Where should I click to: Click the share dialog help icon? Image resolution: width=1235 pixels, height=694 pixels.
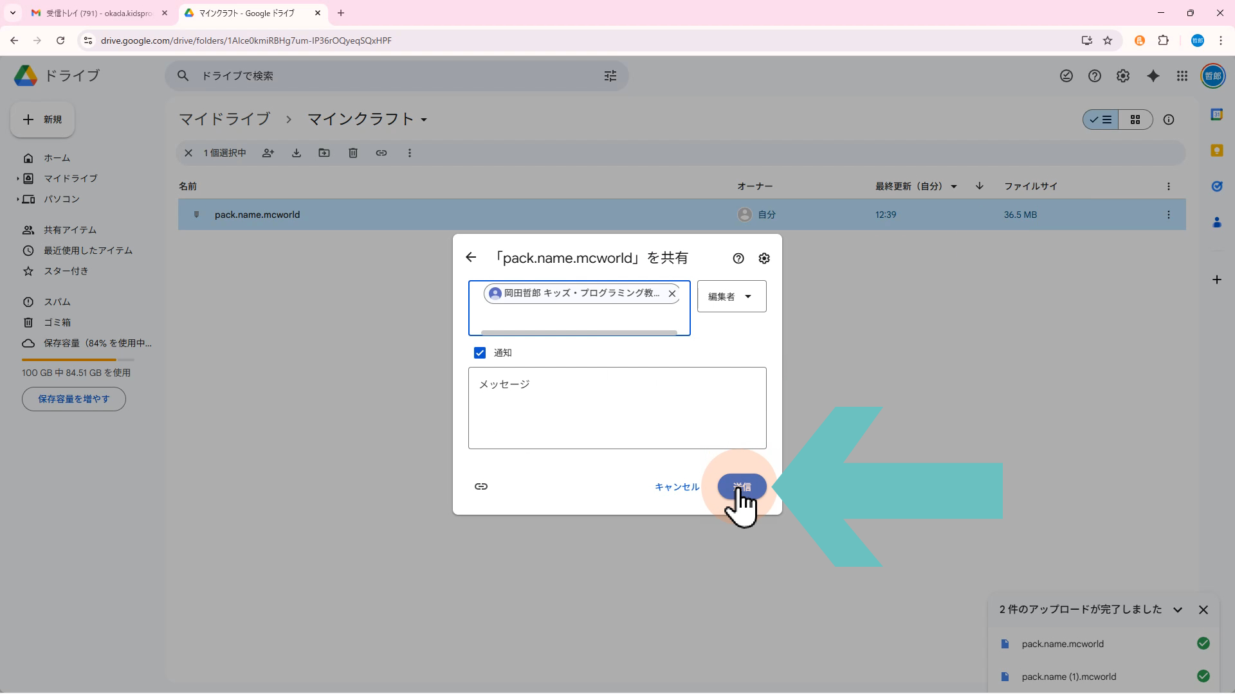pos(738,258)
